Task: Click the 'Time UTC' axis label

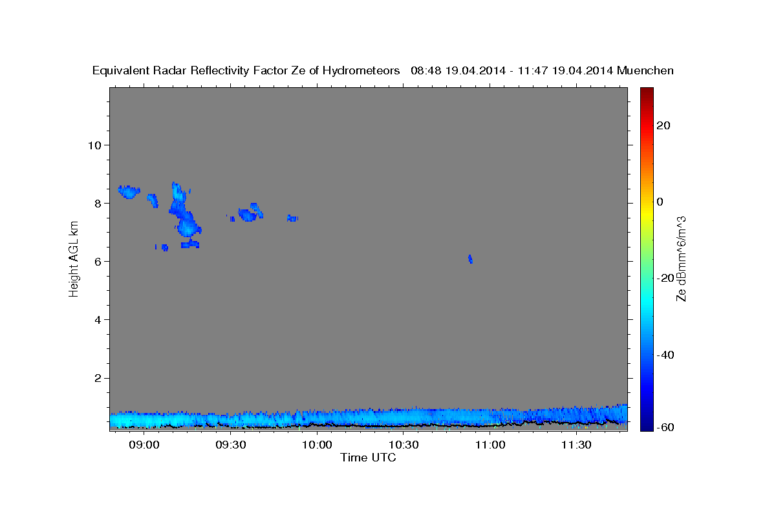Action: (x=368, y=458)
